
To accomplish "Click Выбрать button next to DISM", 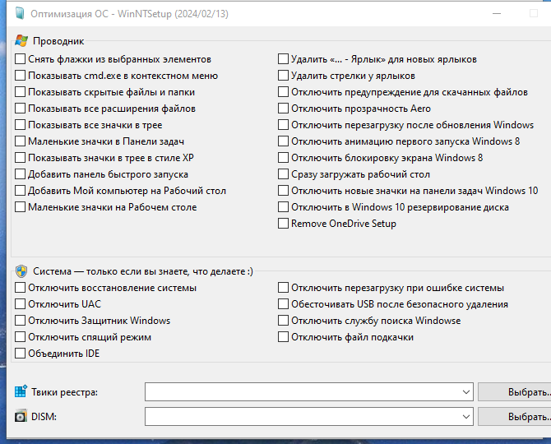I will click(x=515, y=417).
